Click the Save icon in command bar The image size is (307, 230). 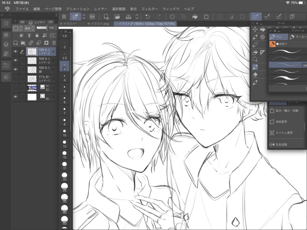coord(129,16)
